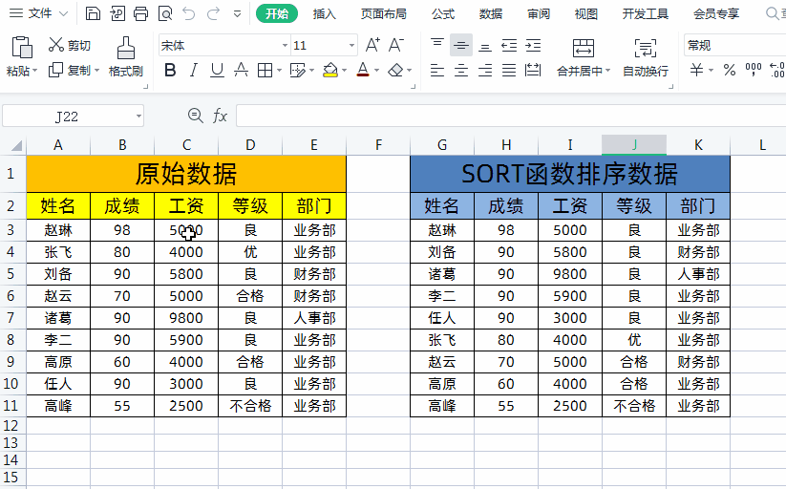Click the insert function fx icon
The height and width of the screenshot is (489, 786).
coord(220,116)
